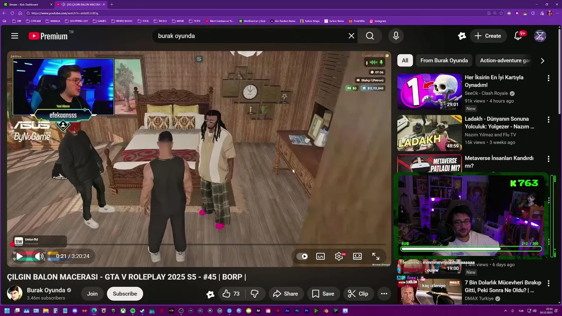The height and width of the screenshot is (316, 562).
Task: Open more options for Her İksirin video
Action: (x=548, y=78)
